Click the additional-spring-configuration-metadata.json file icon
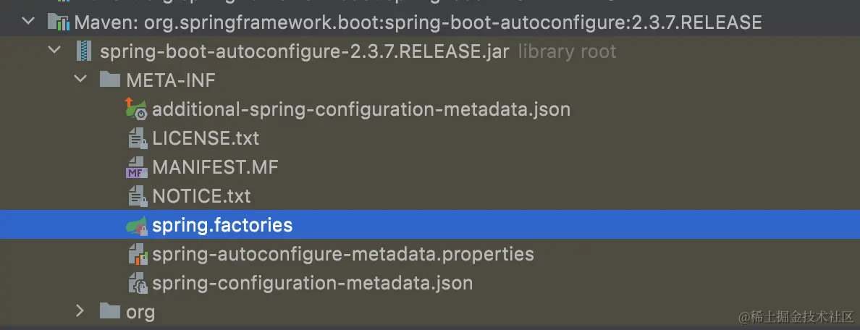The height and width of the screenshot is (330, 860). [136, 109]
